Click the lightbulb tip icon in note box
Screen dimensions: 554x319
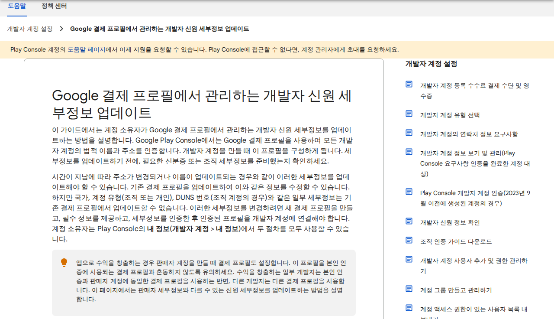pyautogui.click(x=64, y=263)
